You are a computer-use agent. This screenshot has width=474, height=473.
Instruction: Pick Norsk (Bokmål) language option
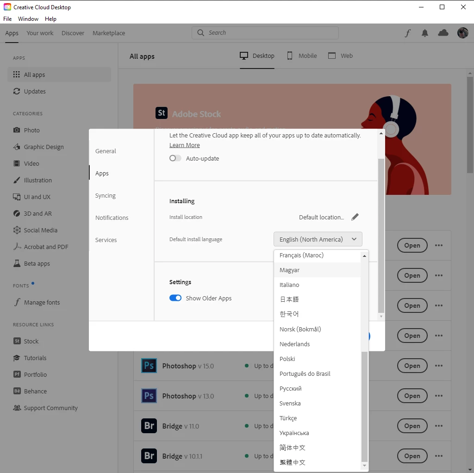pos(318,329)
